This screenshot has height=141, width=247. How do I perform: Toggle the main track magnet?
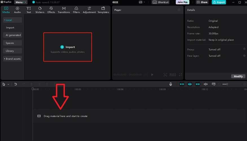182,84
